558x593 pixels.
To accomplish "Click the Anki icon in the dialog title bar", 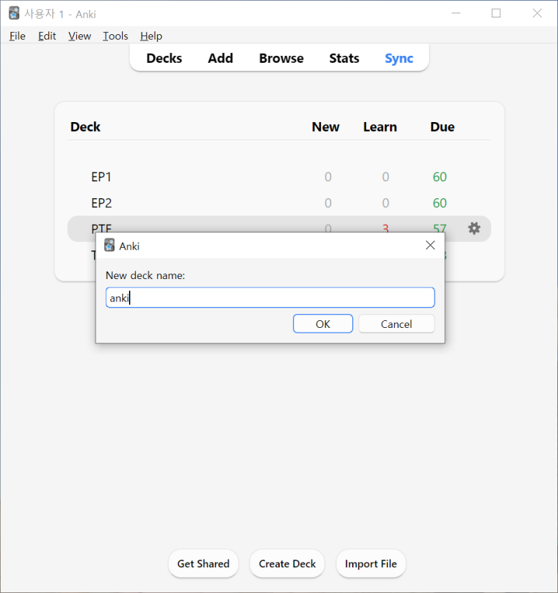I will pos(110,245).
